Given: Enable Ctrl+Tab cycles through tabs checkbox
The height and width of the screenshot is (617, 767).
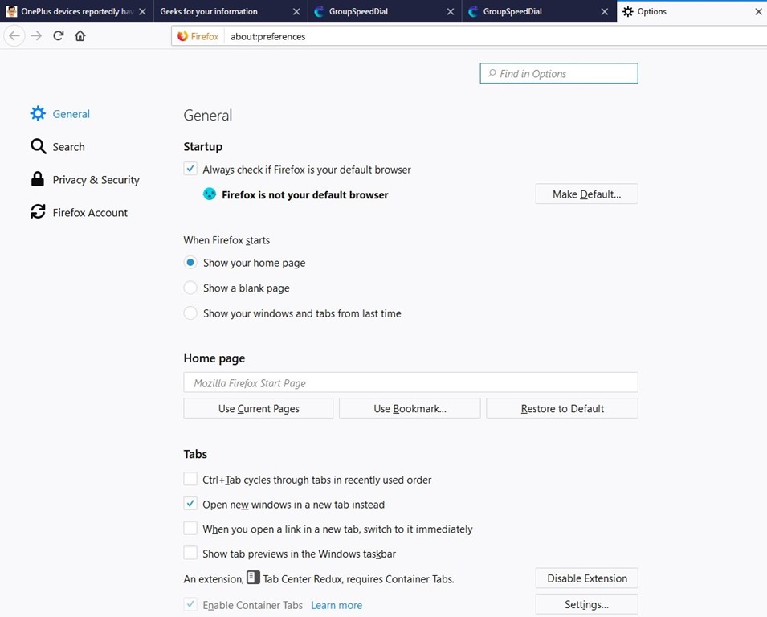Looking at the screenshot, I should (x=190, y=480).
